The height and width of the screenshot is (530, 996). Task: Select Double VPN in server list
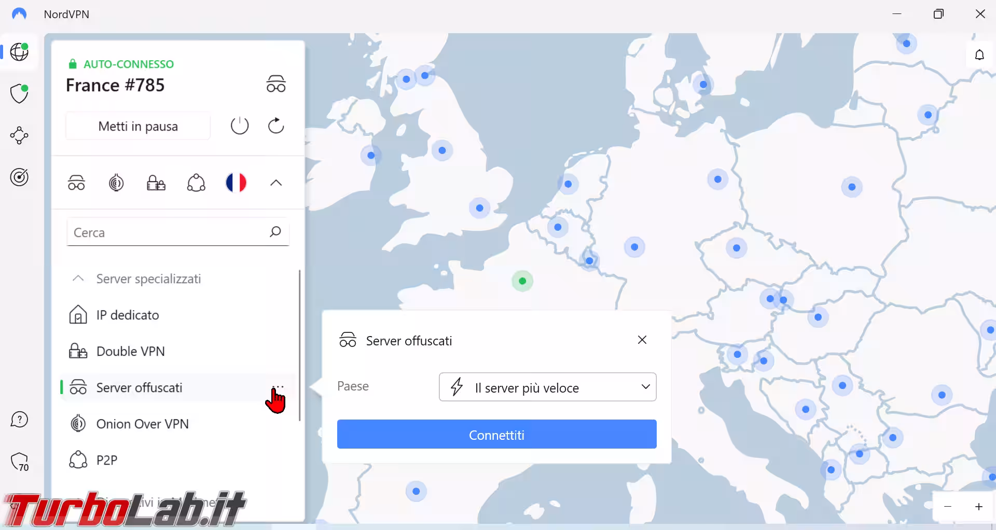178,351
